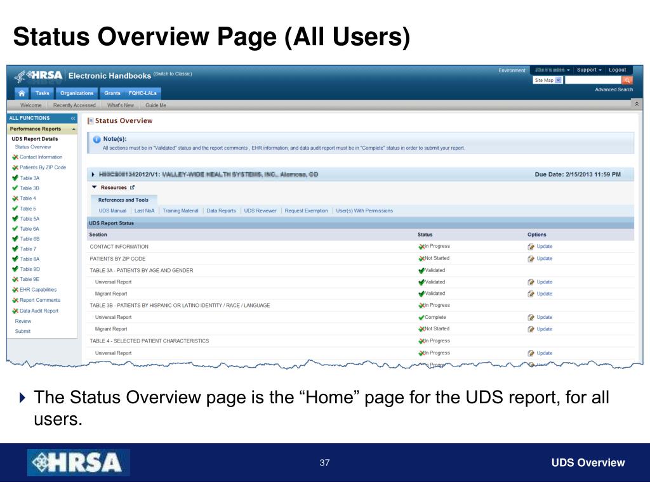Click Update link for Table 4 Universal Report
Image resolution: width=650 pixels, height=487 pixels.
pyautogui.click(x=544, y=353)
